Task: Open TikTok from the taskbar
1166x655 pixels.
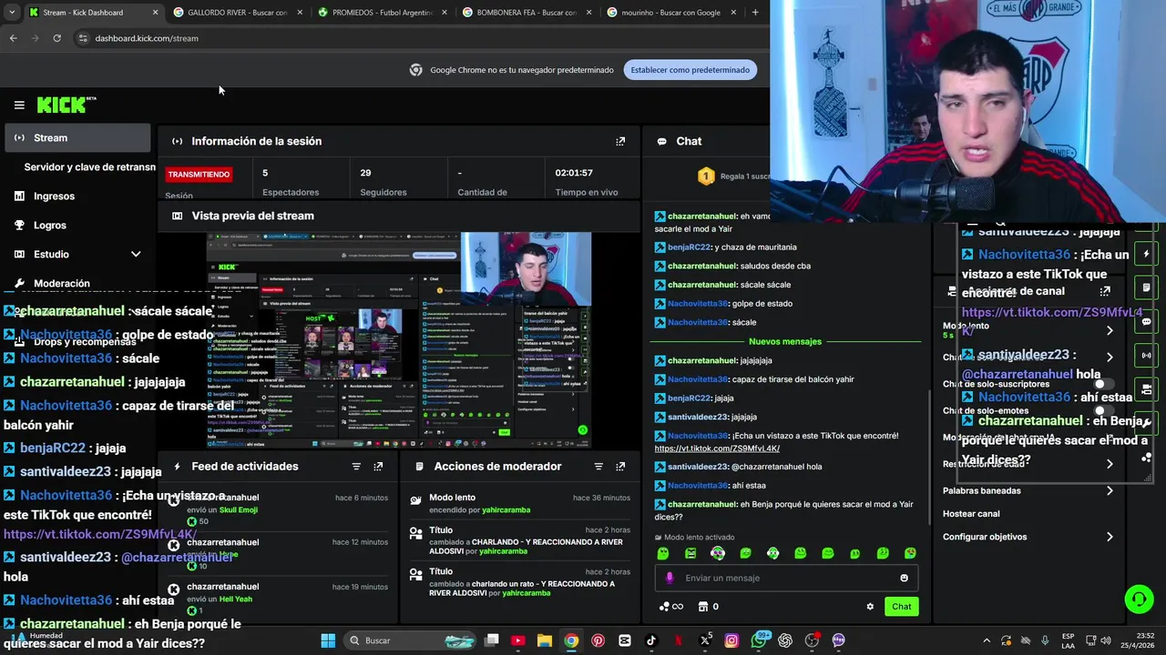Action: 650,640
